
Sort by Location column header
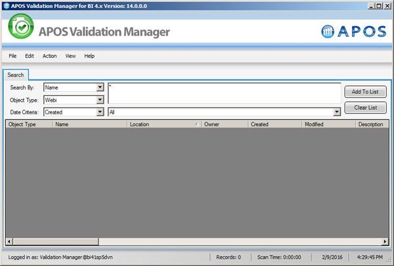pos(164,124)
